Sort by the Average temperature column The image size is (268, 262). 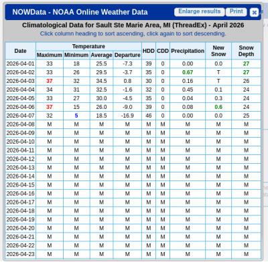pos(101,55)
